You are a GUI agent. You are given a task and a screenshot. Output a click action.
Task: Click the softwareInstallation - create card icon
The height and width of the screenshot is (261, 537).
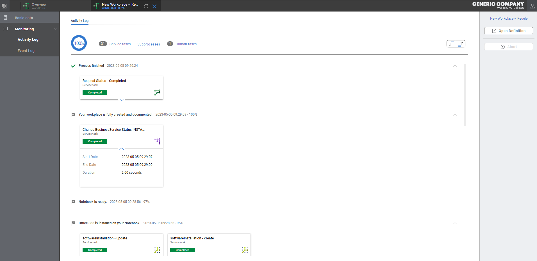pos(245,250)
